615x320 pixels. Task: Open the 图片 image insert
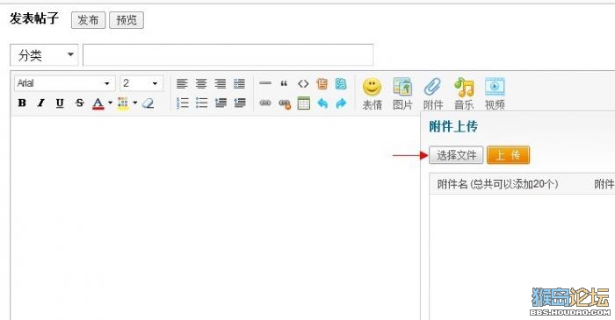pos(402,94)
